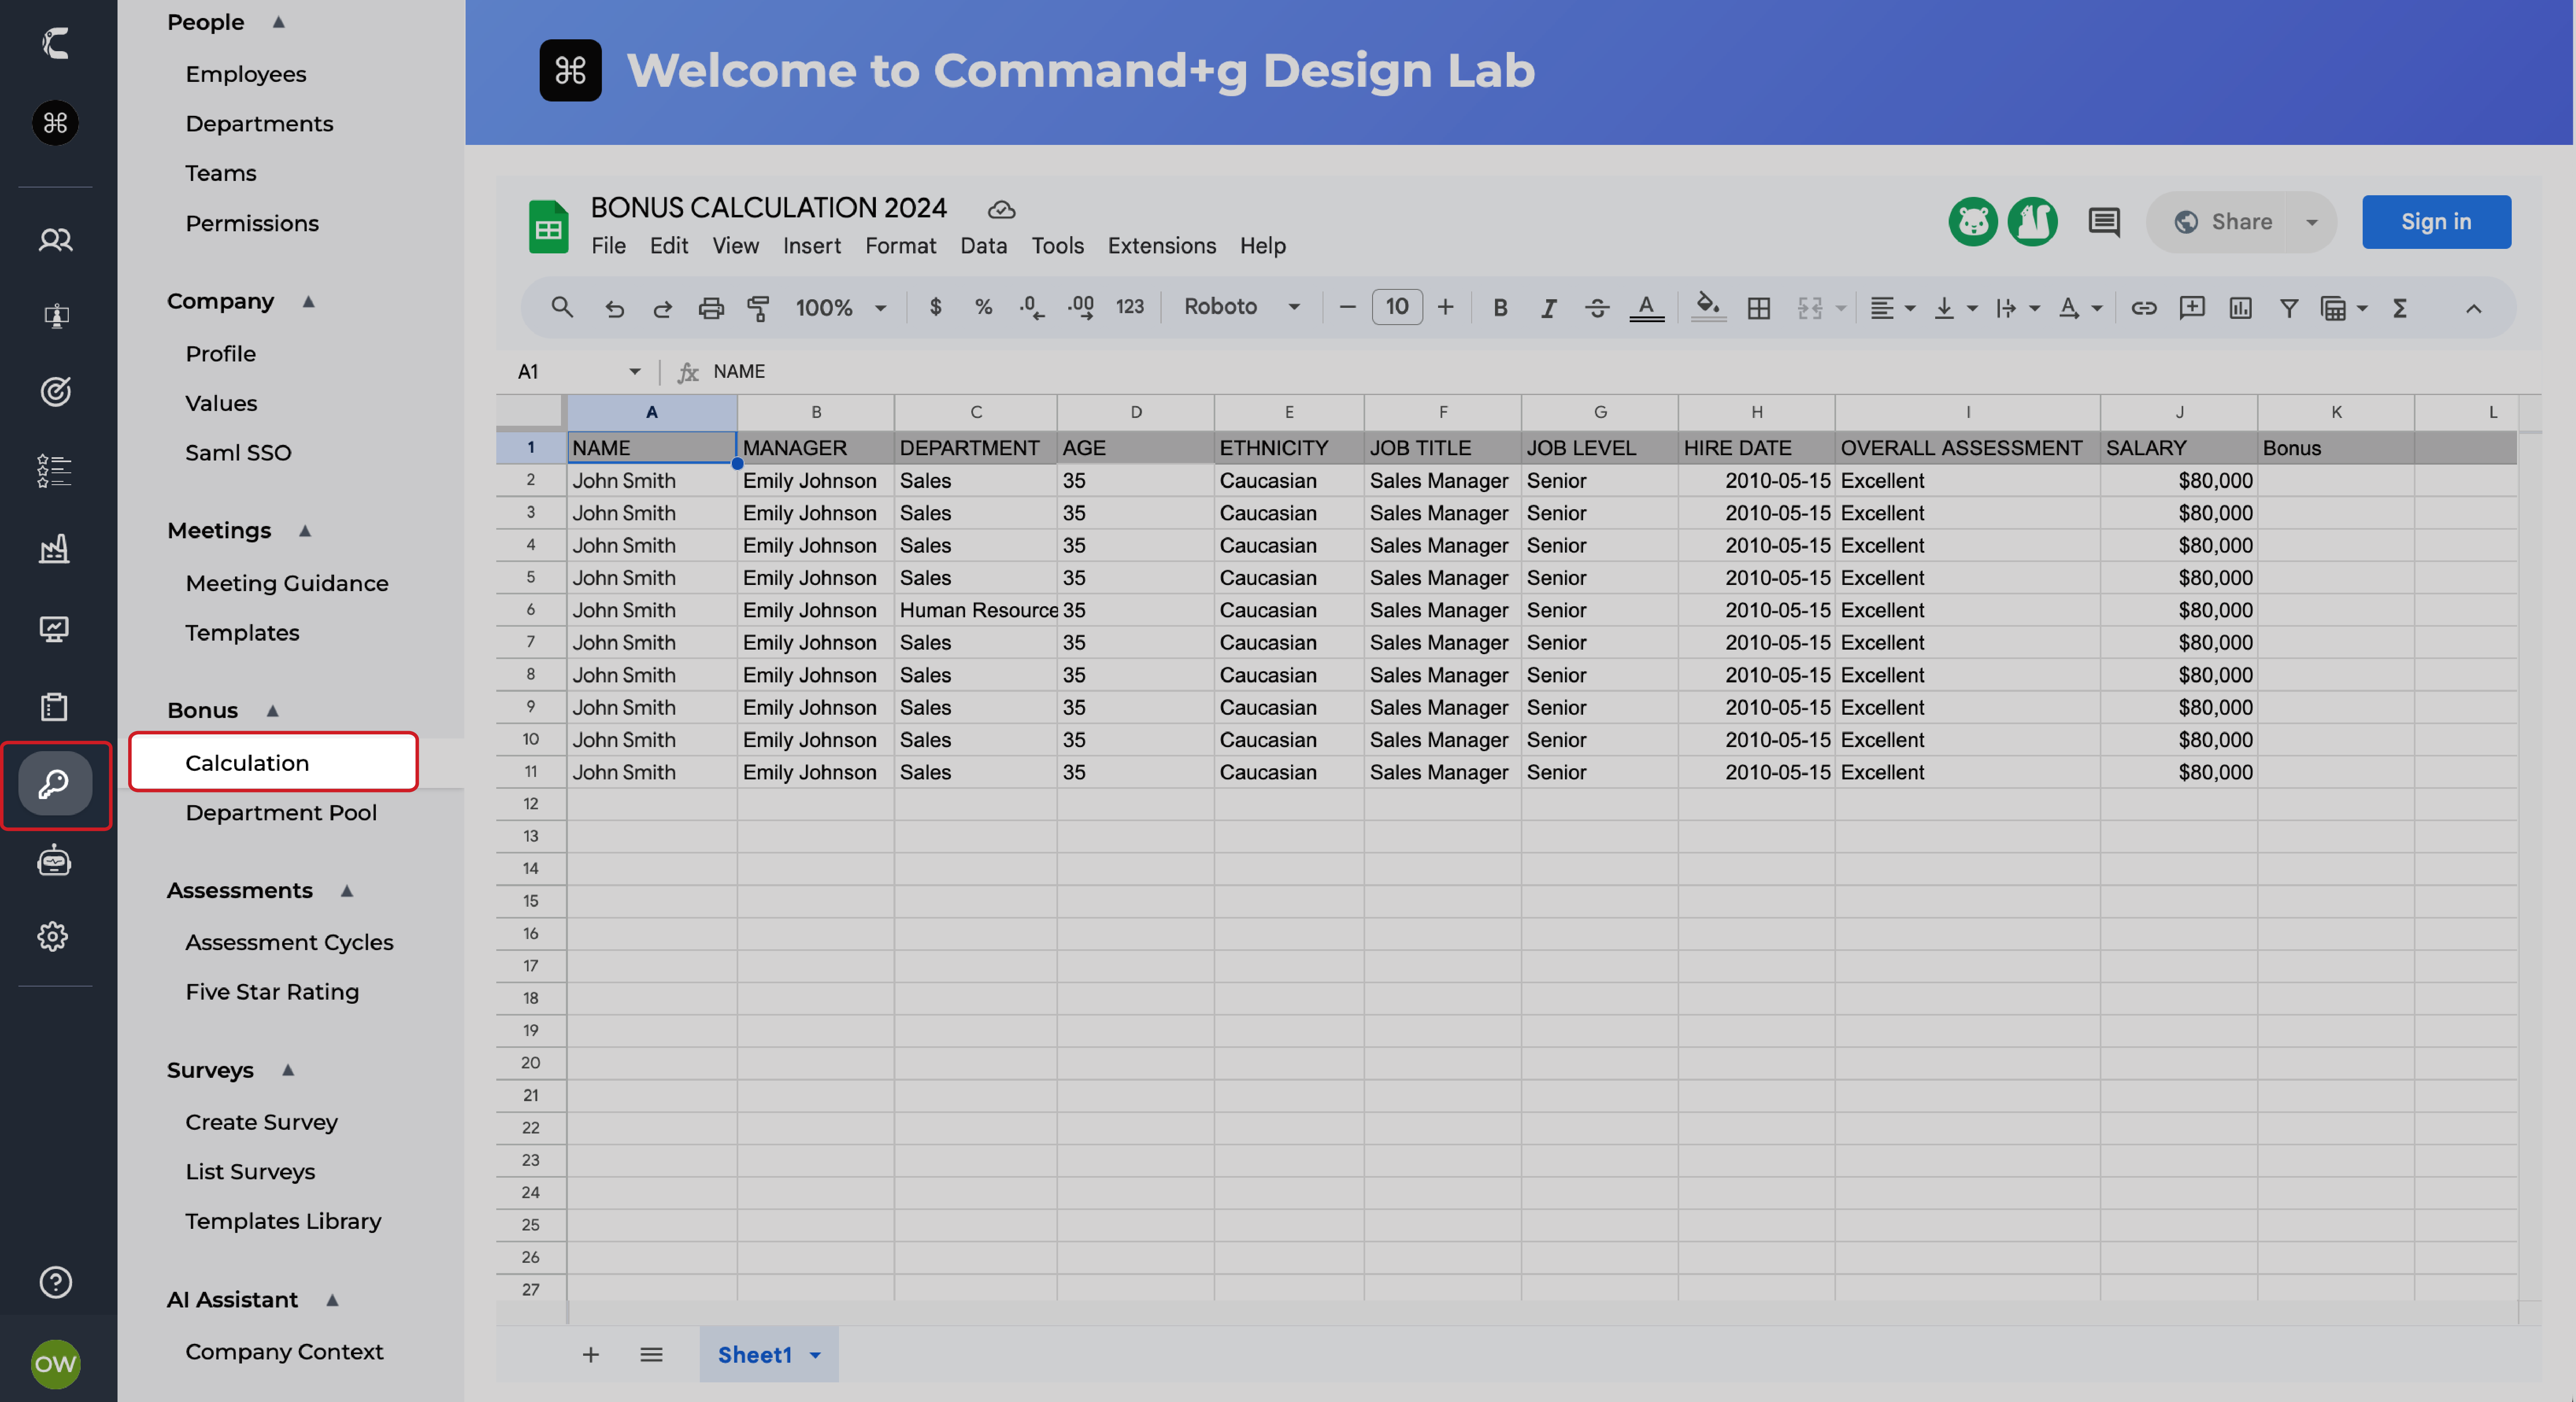Click the create filter icon

pyautogui.click(x=2288, y=308)
